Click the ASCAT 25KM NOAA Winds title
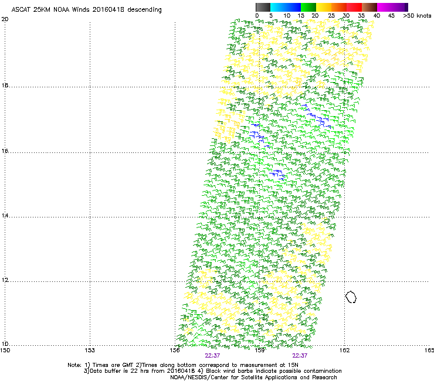 click(86, 9)
